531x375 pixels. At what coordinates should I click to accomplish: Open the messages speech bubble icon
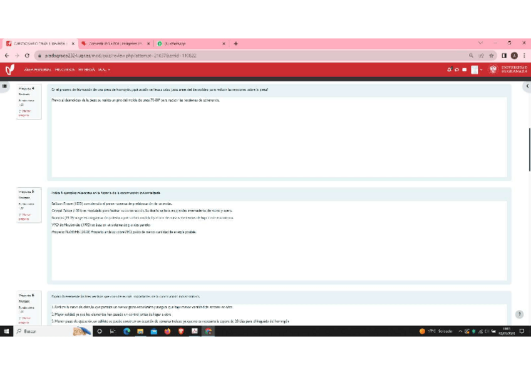coord(457,69)
